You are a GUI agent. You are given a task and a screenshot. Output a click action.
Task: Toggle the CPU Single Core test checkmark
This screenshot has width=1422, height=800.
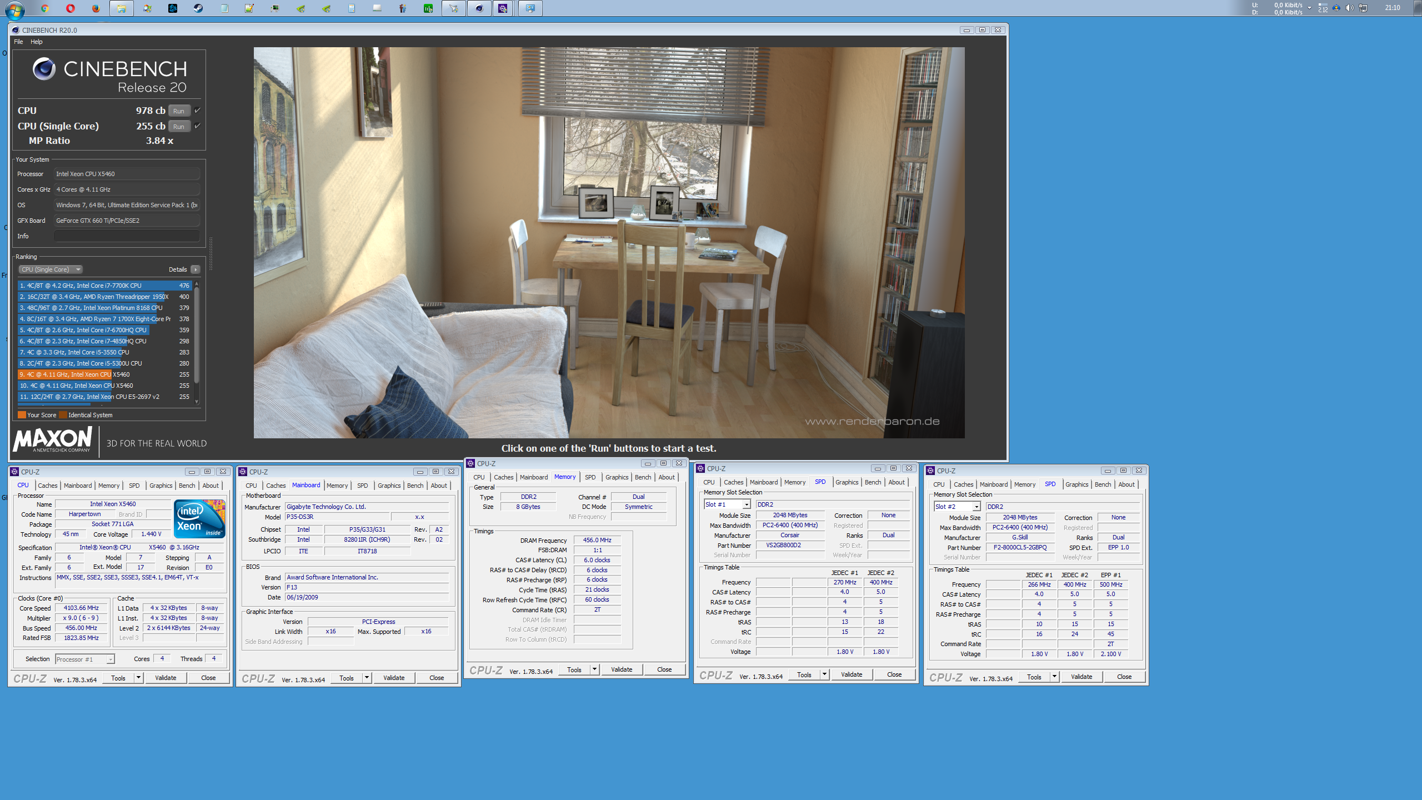pyautogui.click(x=197, y=126)
